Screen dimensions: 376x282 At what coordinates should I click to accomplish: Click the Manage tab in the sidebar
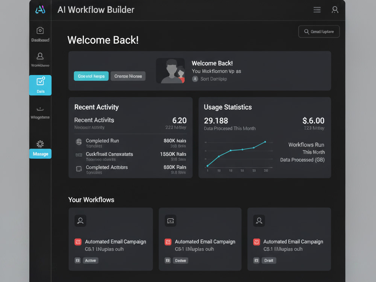[x=40, y=154]
